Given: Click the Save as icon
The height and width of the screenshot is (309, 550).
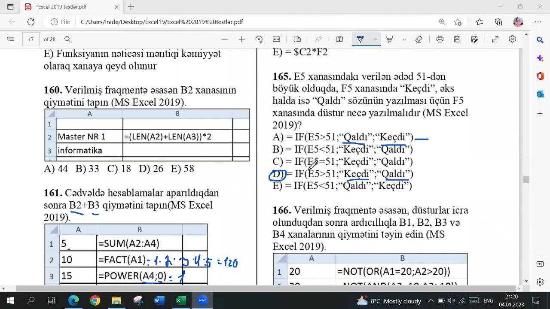Looking at the screenshot, I should click(474, 39).
